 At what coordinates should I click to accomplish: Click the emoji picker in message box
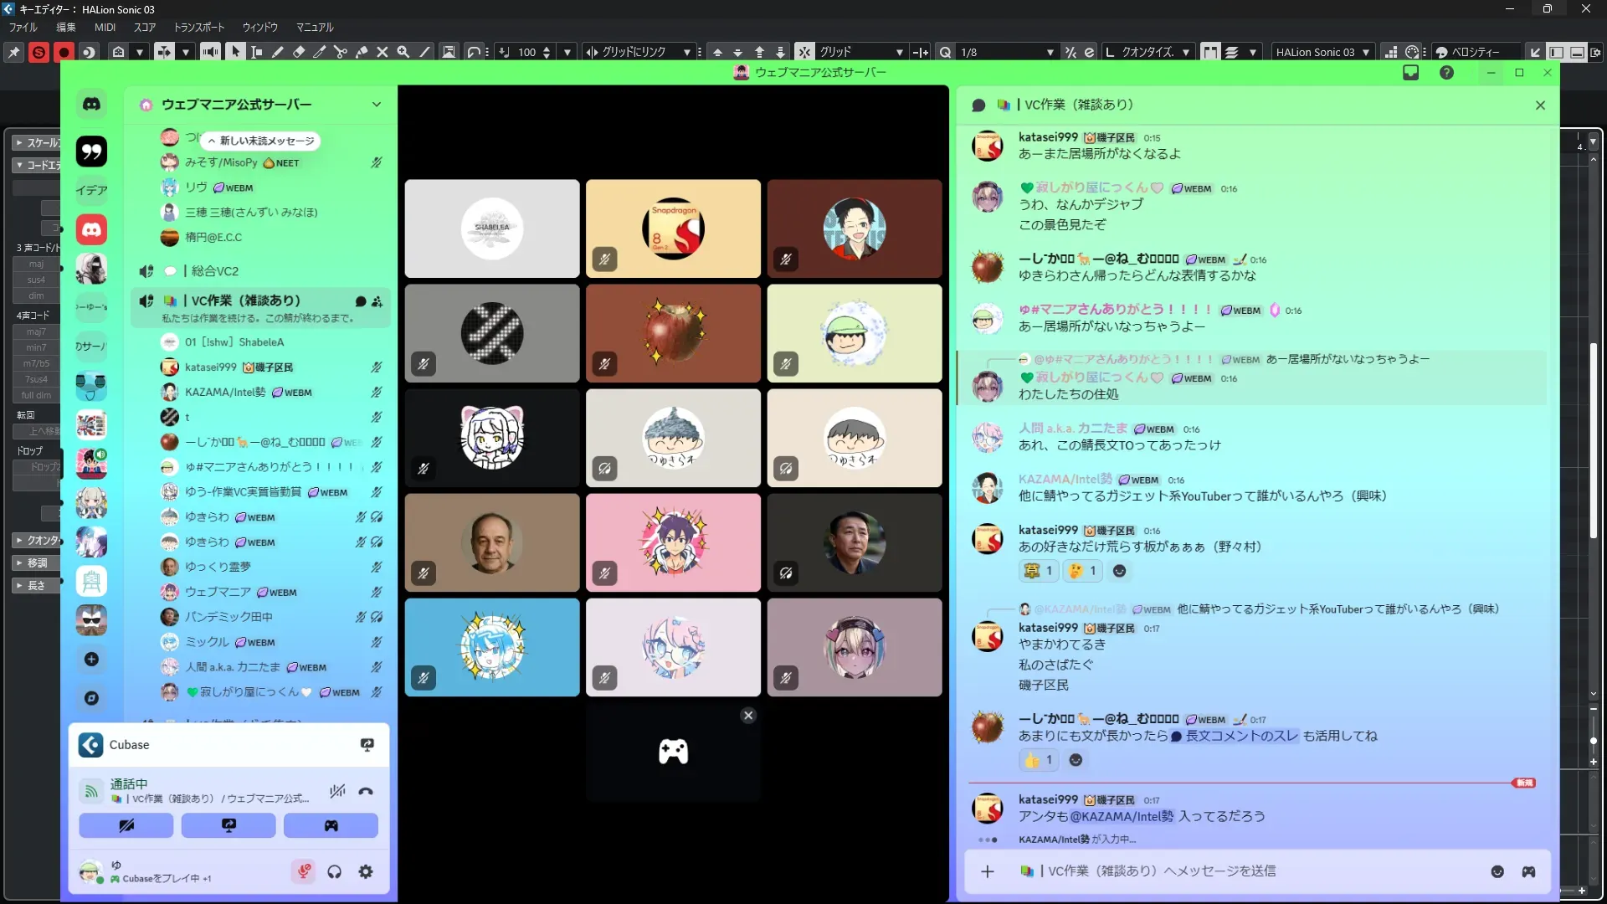(1497, 871)
